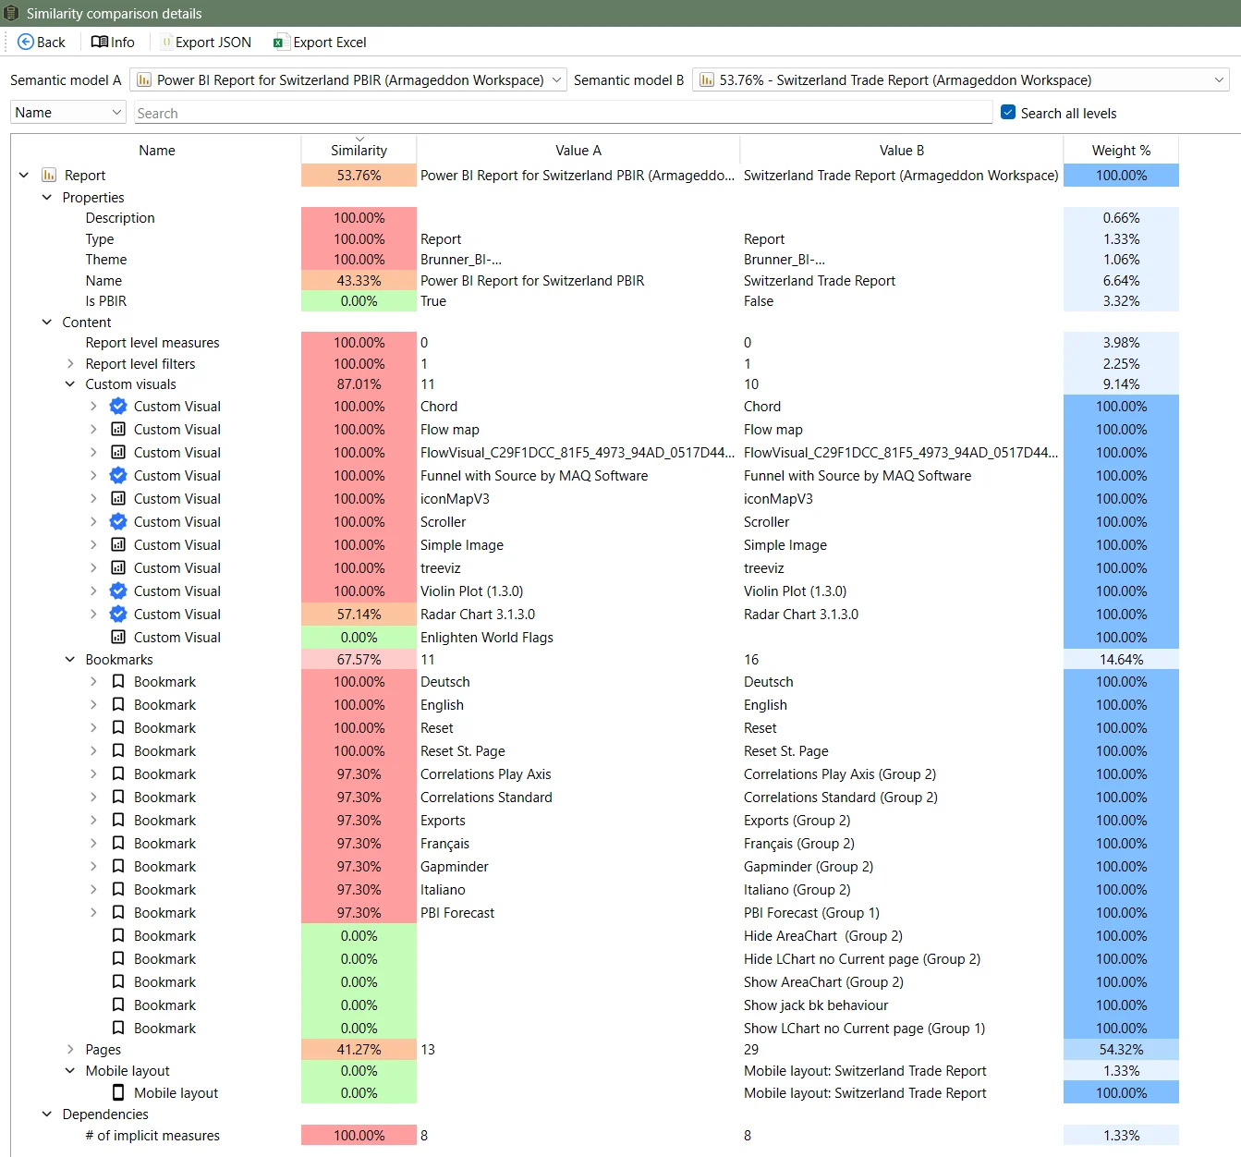Viewport: 1241px width, 1157px height.
Task: Open the Name filter field dropdown
Action: tap(67, 112)
